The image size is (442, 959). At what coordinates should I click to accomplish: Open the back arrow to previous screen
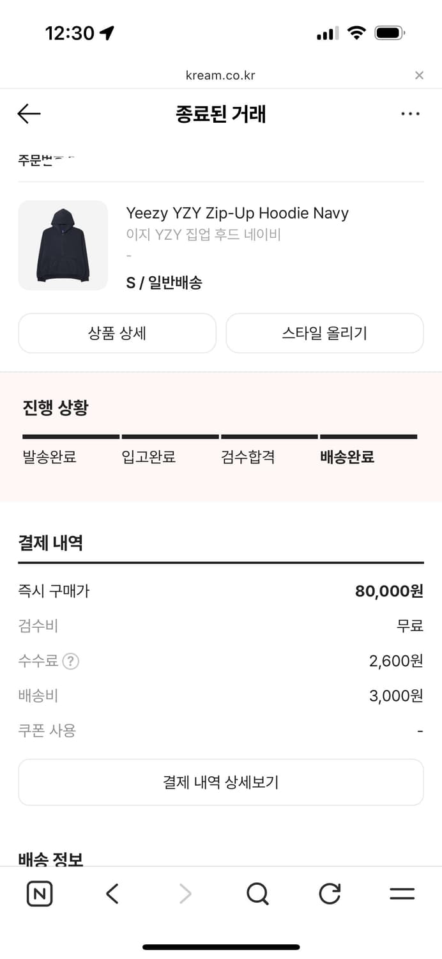[x=27, y=113]
